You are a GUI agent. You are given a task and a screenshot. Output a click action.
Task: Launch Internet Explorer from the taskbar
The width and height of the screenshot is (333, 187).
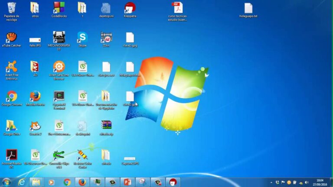(21, 182)
